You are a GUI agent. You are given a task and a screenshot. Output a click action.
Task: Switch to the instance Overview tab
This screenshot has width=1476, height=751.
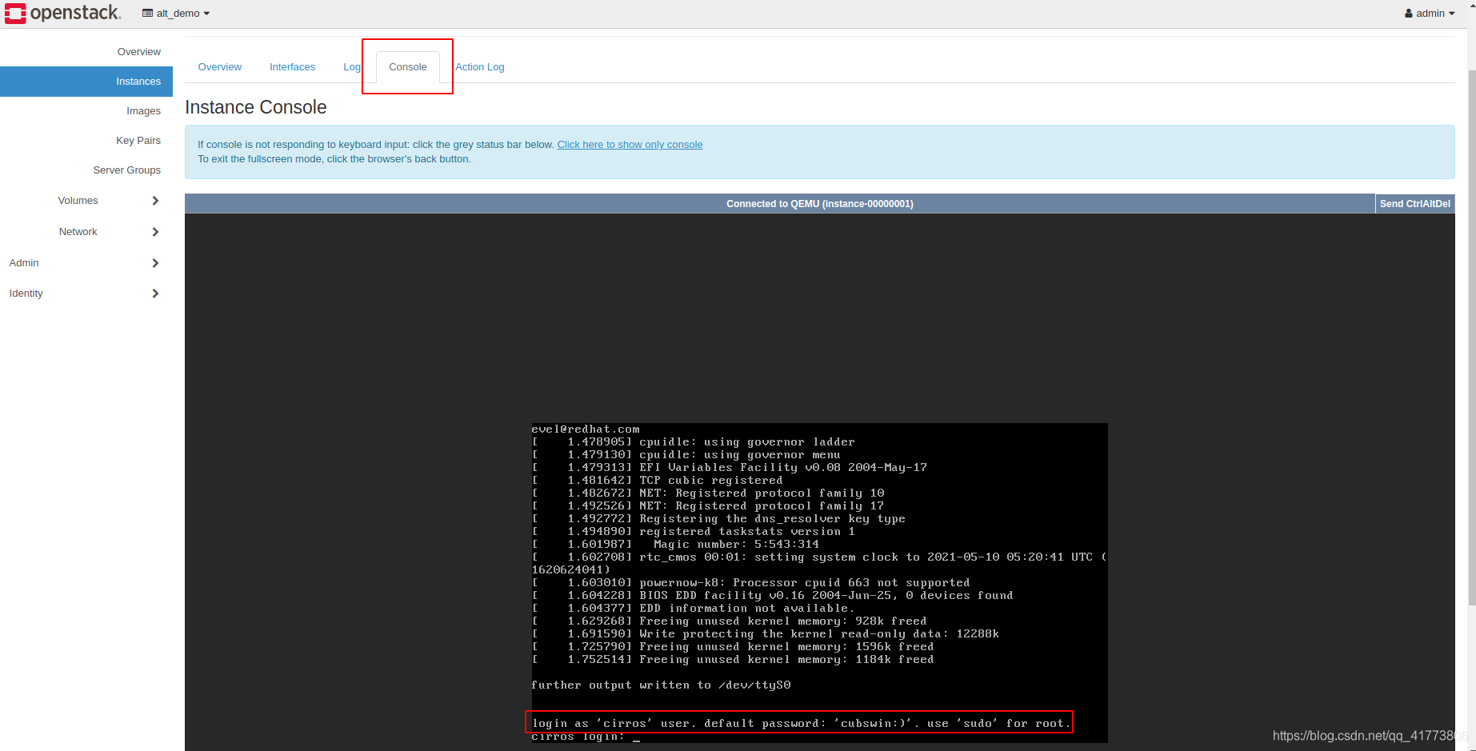tap(220, 67)
